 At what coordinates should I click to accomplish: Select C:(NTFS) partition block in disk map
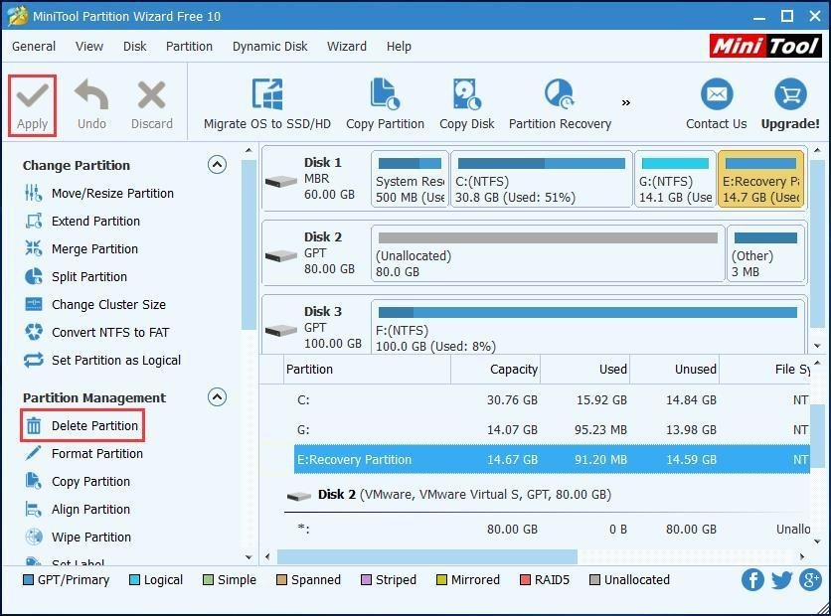541,179
